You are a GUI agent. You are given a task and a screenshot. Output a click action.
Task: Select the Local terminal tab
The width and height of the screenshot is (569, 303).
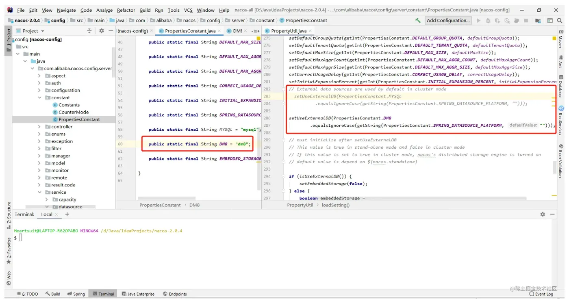[47, 214]
